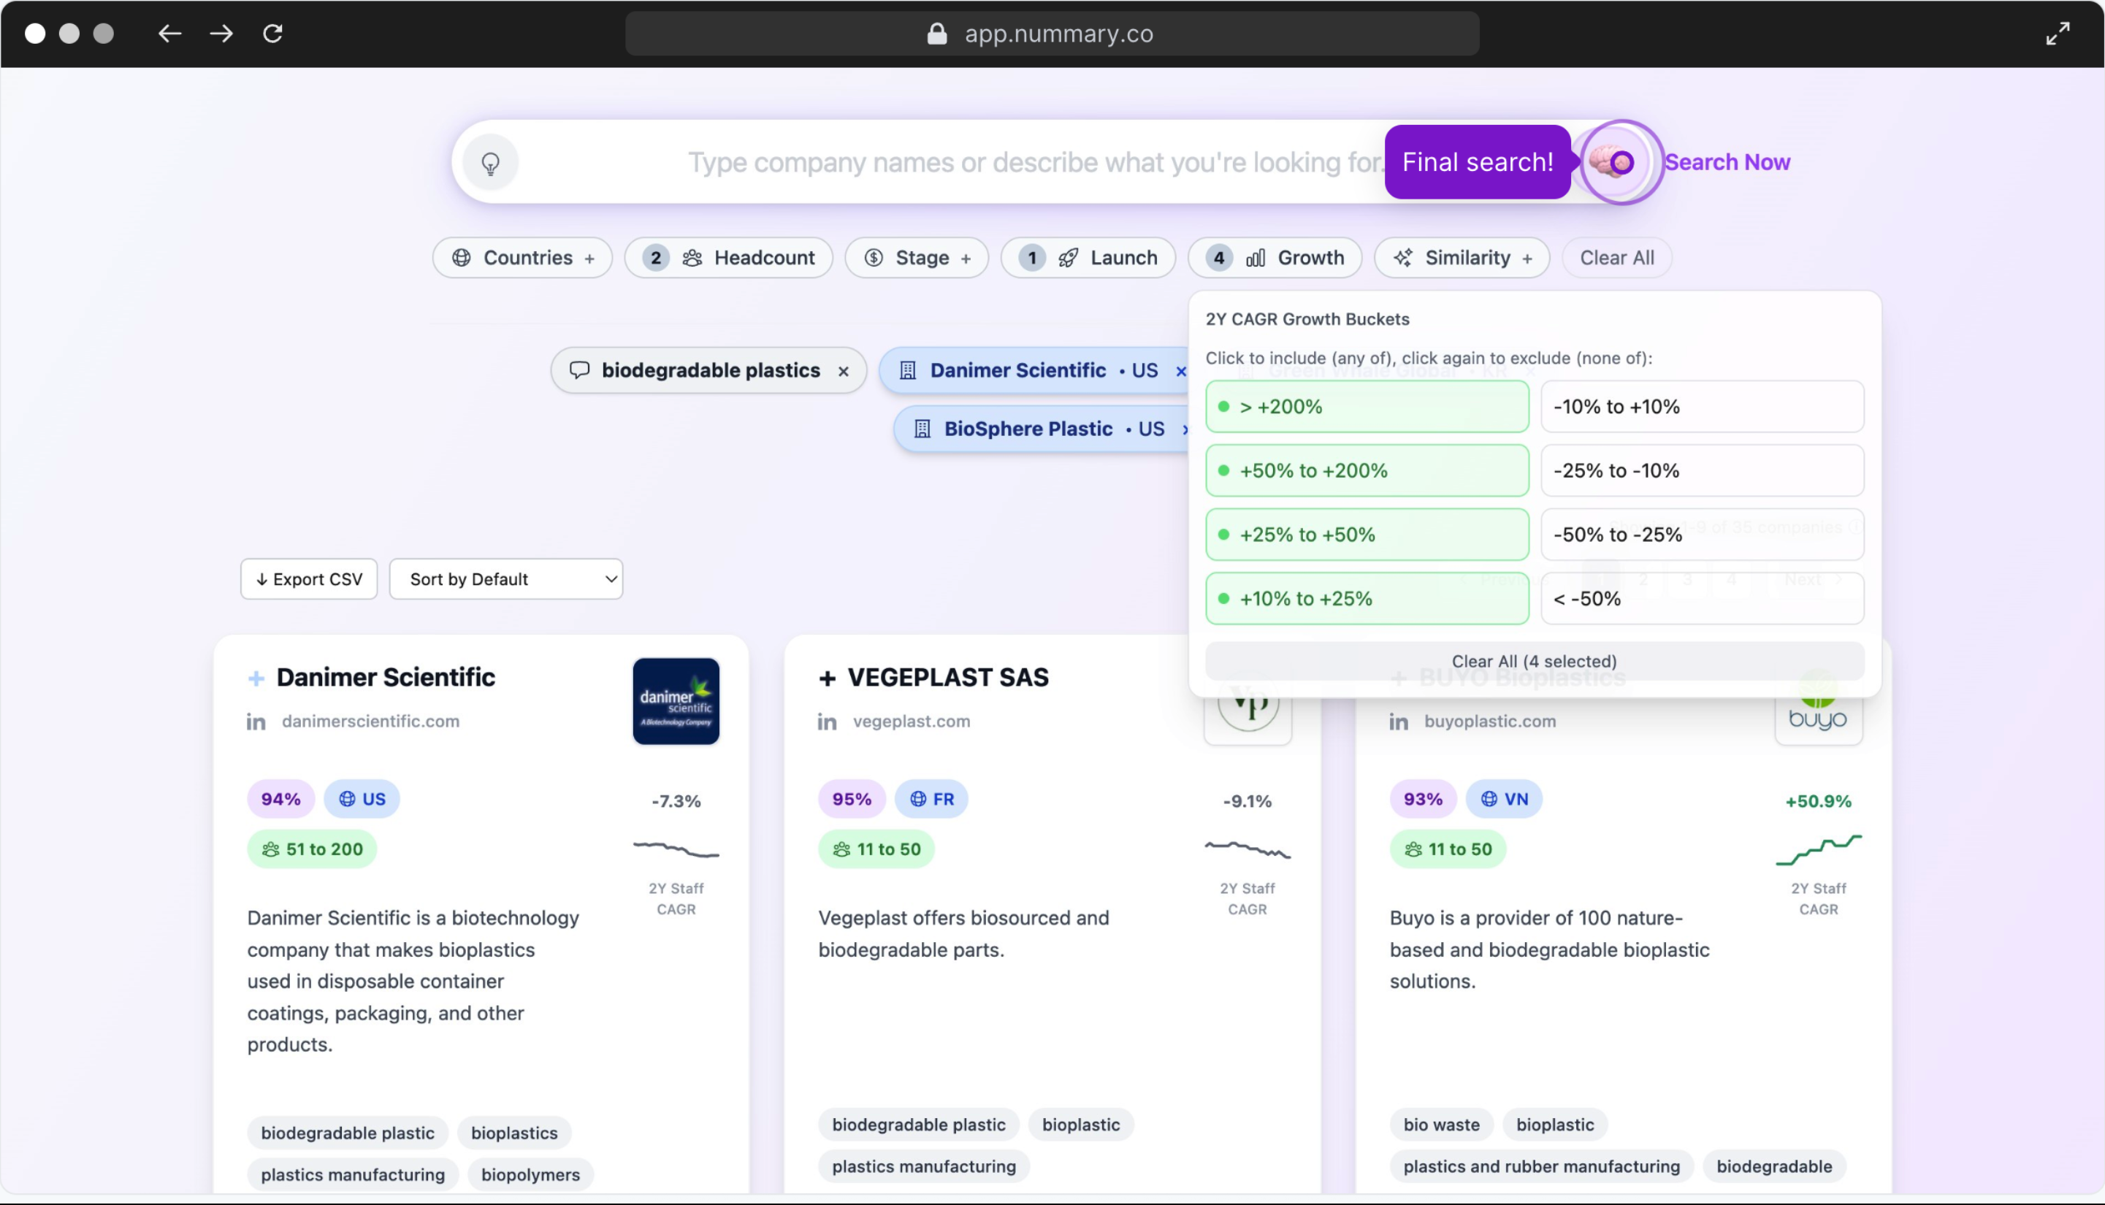Click Export CSV button
This screenshot has height=1205, width=2105.
click(x=309, y=579)
